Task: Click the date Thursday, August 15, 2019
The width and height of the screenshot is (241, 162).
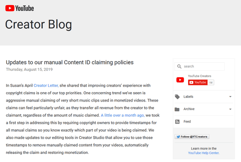Action: [29, 69]
